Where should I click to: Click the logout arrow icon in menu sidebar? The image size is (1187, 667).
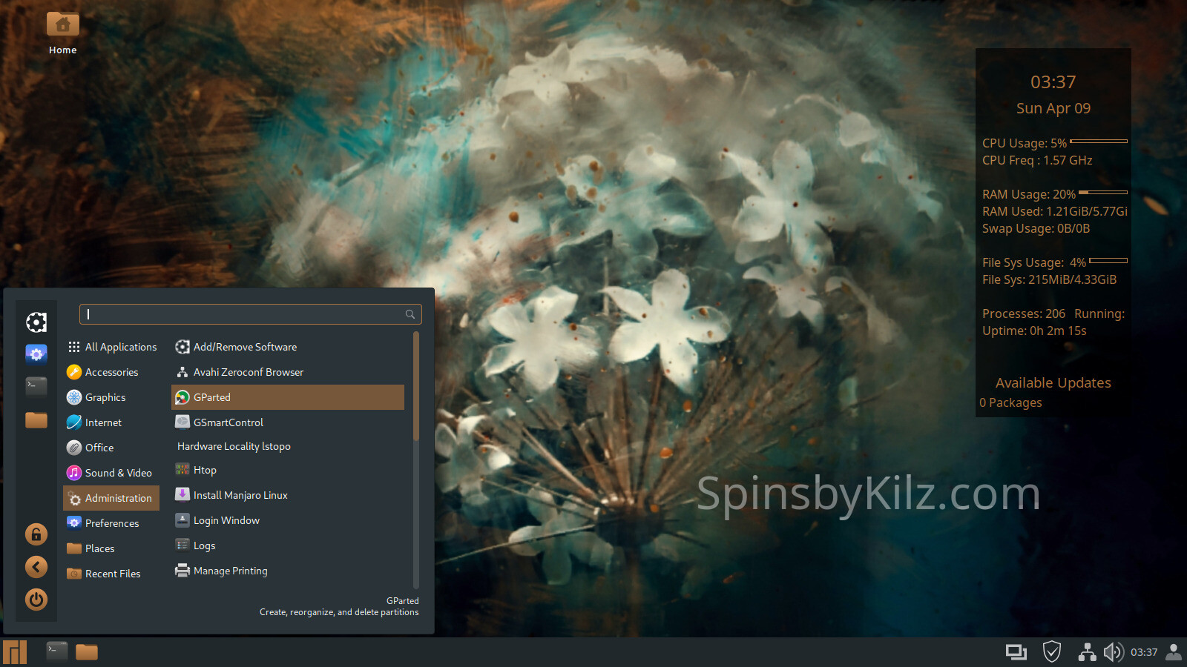36,567
